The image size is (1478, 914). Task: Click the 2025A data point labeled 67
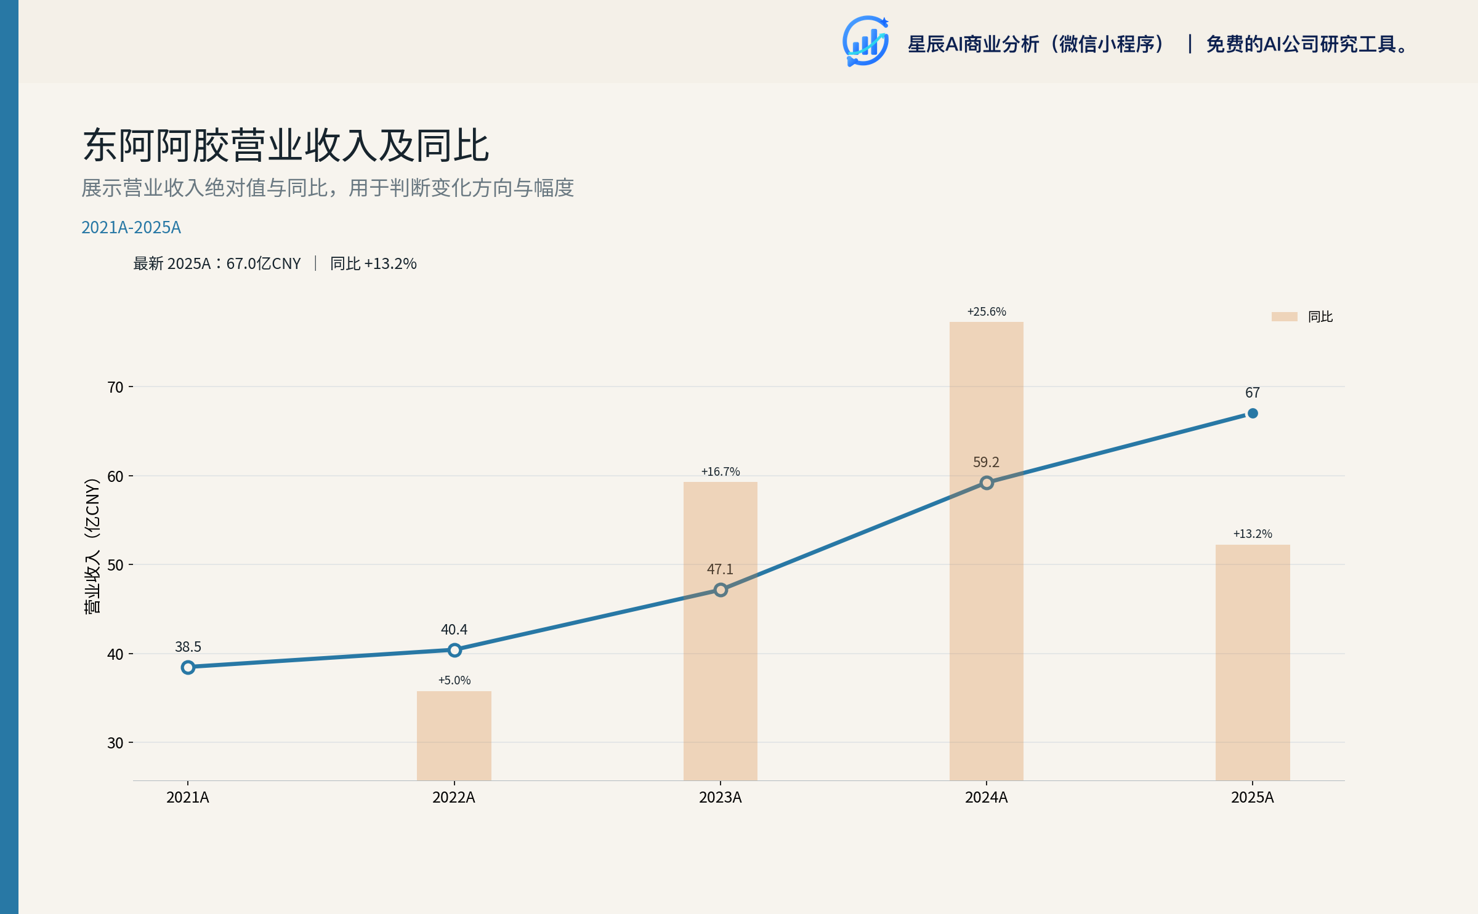(1252, 414)
